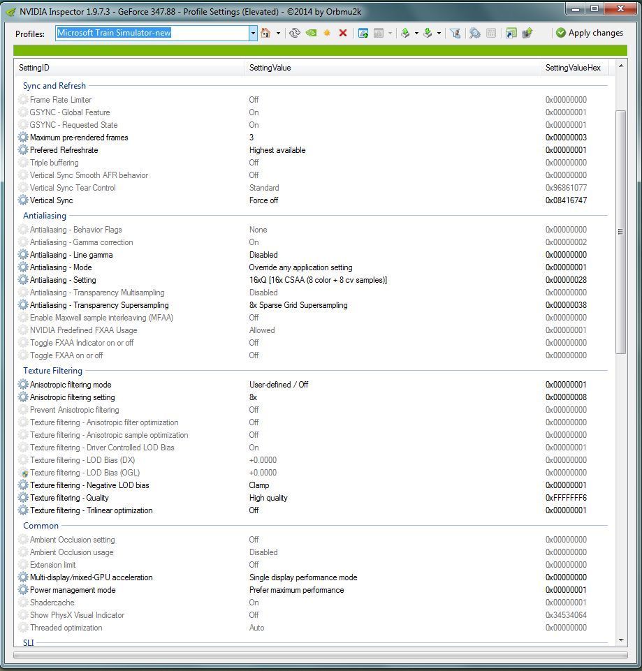The height and width of the screenshot is (671, 642).
Task: Click gear icon for Antialiasing - Mode
Action: click(x=23, y=267)
